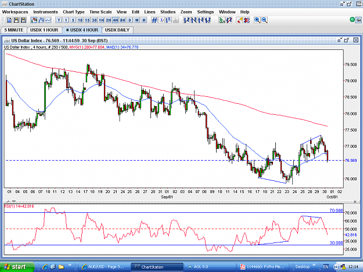Click the EN language indicator in tray

(x=326, y=267)
